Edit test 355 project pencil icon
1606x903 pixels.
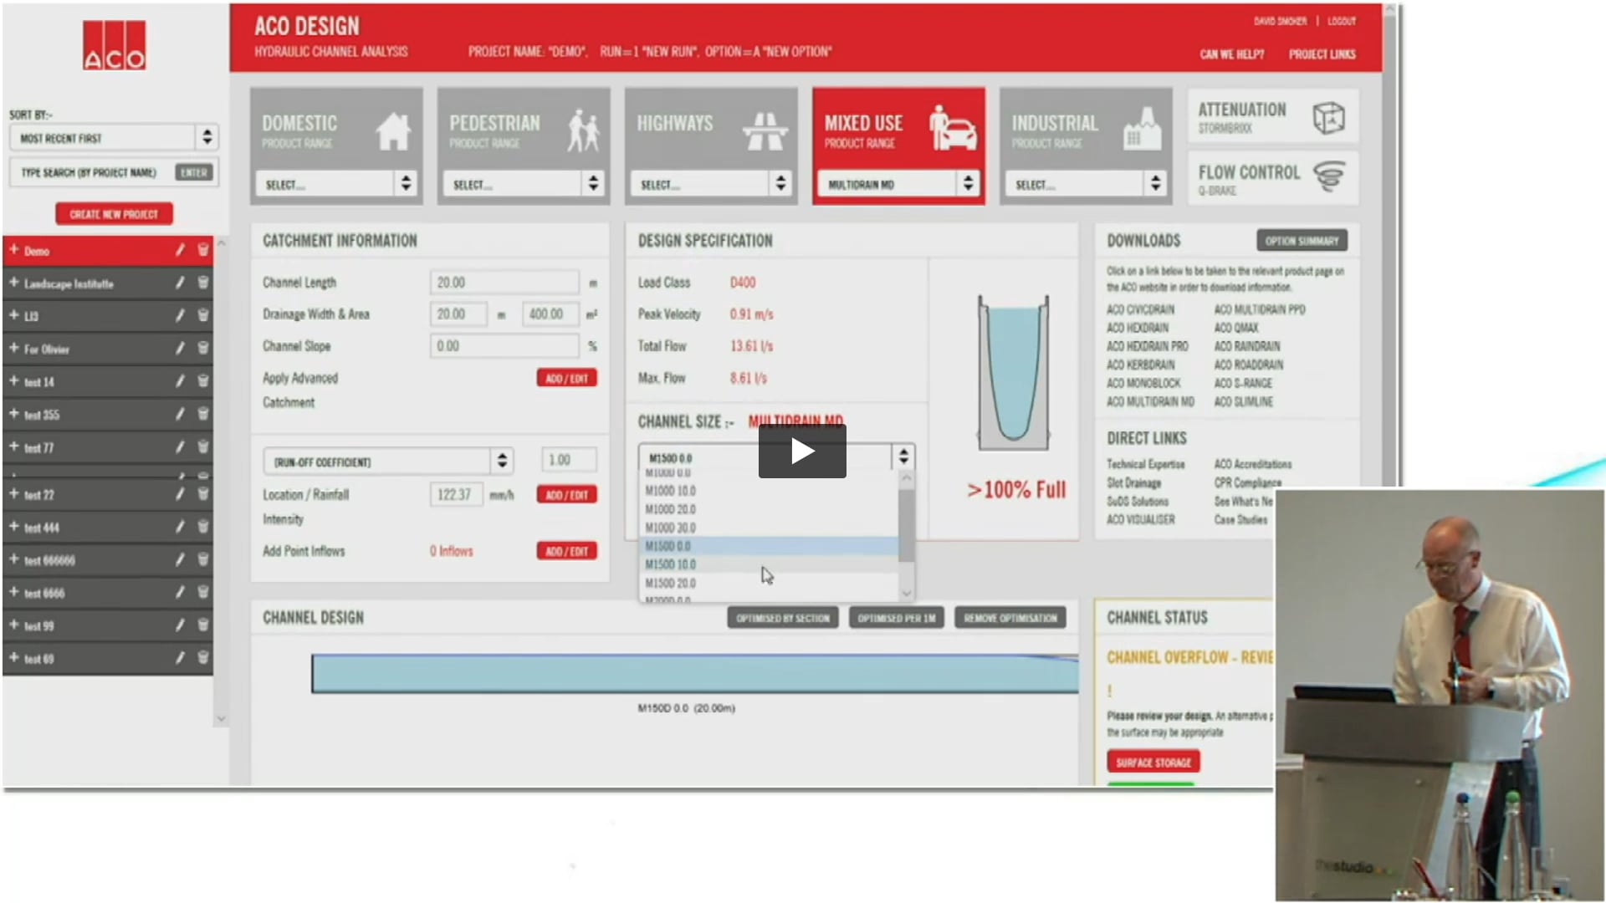tap(180, 415)
